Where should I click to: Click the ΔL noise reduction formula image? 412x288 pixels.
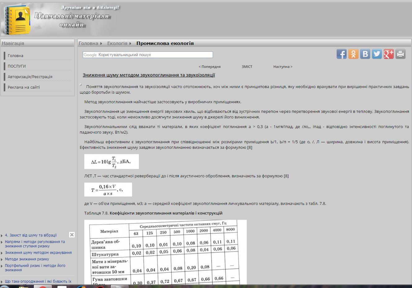click(112, 162)
